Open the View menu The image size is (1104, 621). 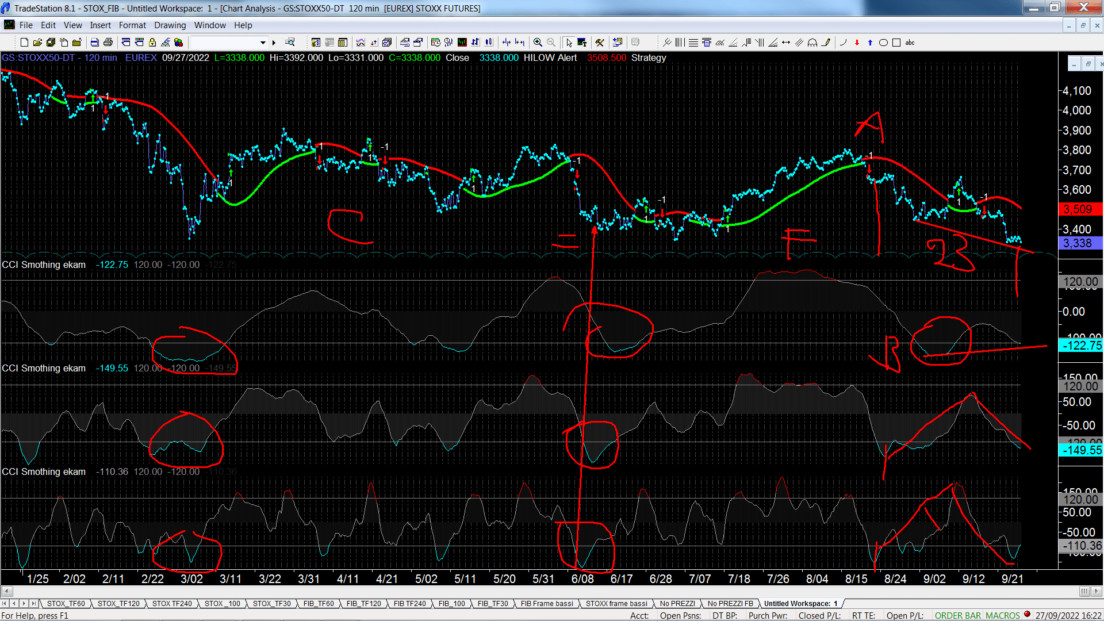click(x=72, y=25)
